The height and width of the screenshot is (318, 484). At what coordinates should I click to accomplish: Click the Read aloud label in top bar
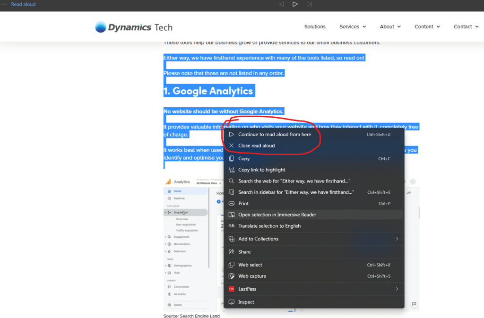(x=23, y=4)
